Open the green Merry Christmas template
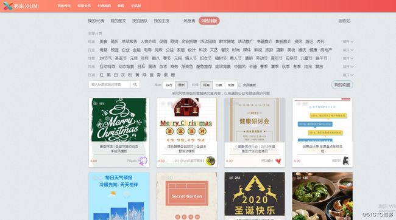This screenshot has height=220, width=396. pyautogui.click(x=119, y=132)
